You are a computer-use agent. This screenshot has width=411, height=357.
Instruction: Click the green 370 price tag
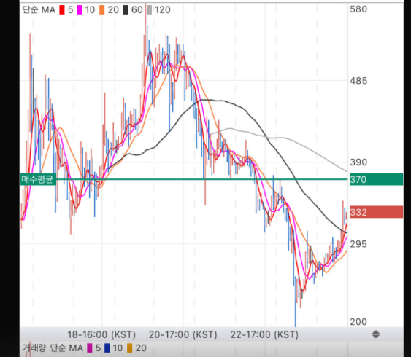(x=377, y=179)
